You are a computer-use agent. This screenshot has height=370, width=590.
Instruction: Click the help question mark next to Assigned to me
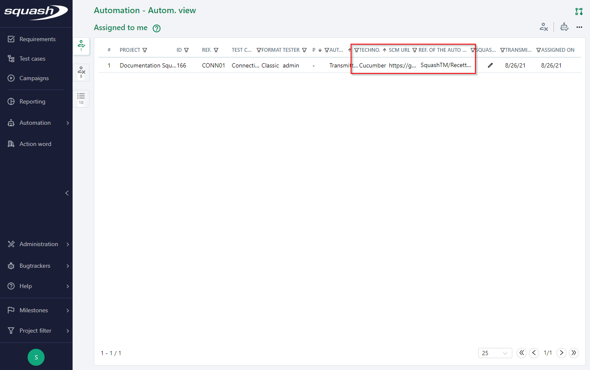[x=156, y=28]
